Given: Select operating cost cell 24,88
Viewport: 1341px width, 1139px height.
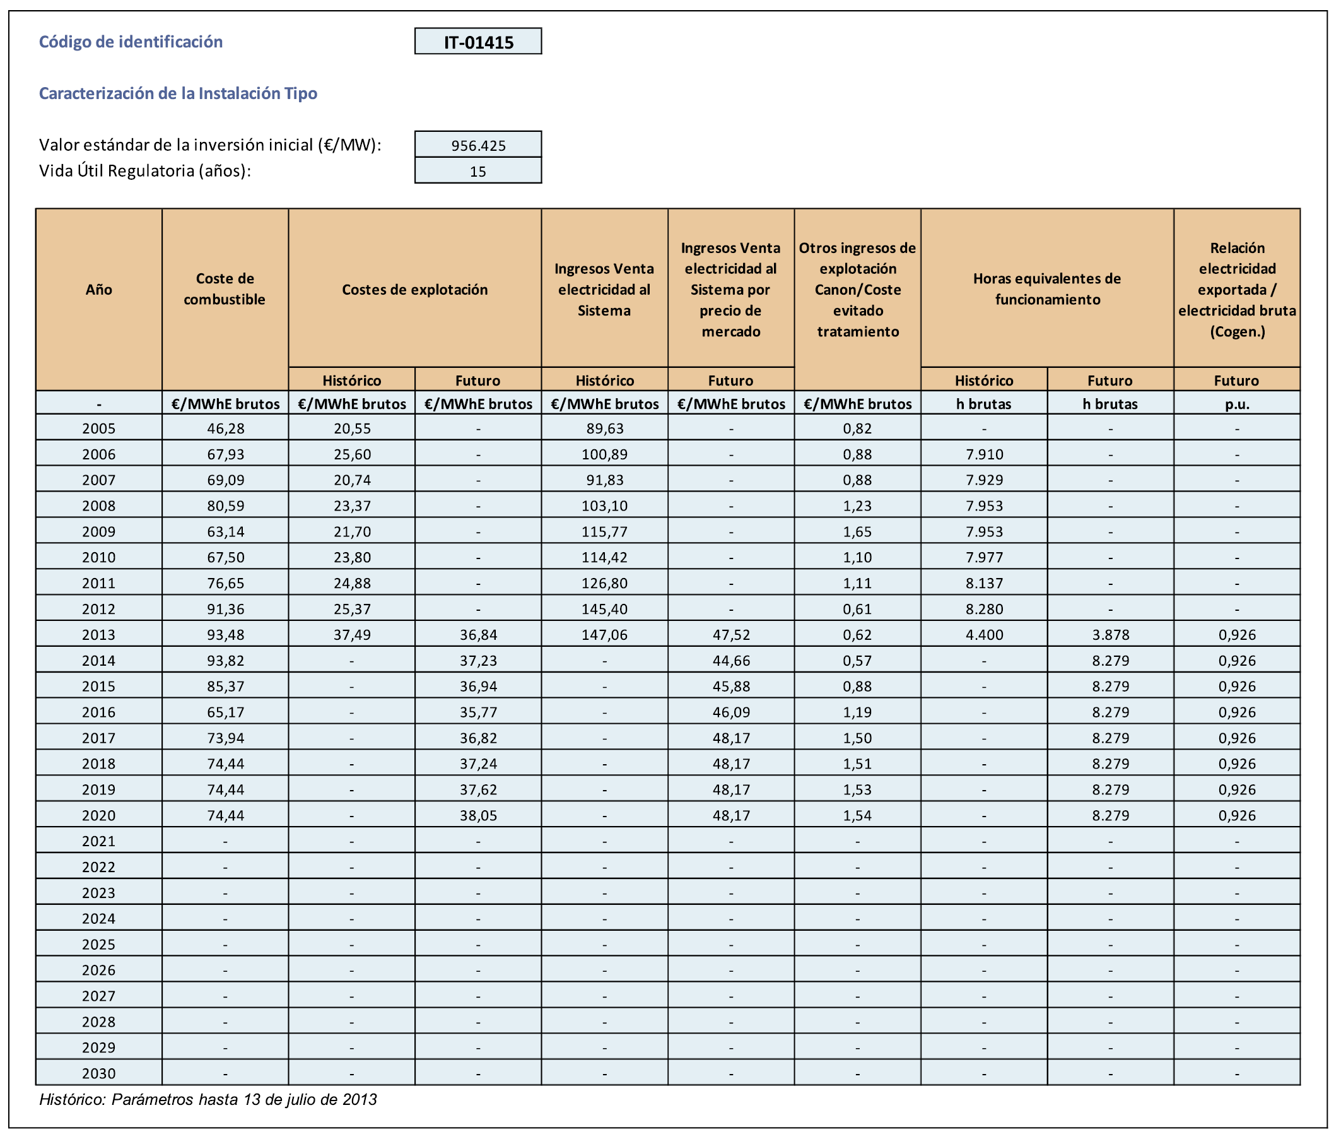Looking at the screenshot, I should 352,583.
